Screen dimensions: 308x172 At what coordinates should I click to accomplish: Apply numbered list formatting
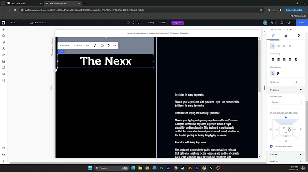(x=278, y=60)
